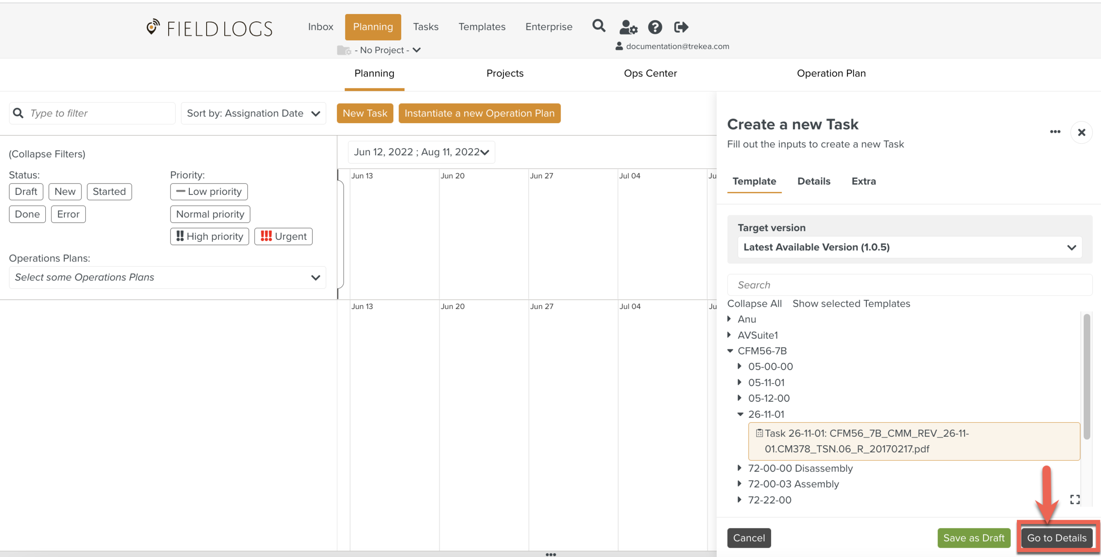Toggle the Error status filter

point(68,214)
